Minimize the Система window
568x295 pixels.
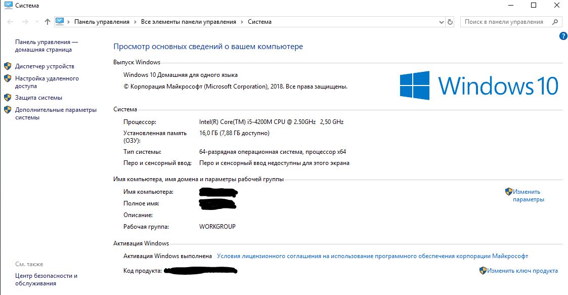click(511, 6)
